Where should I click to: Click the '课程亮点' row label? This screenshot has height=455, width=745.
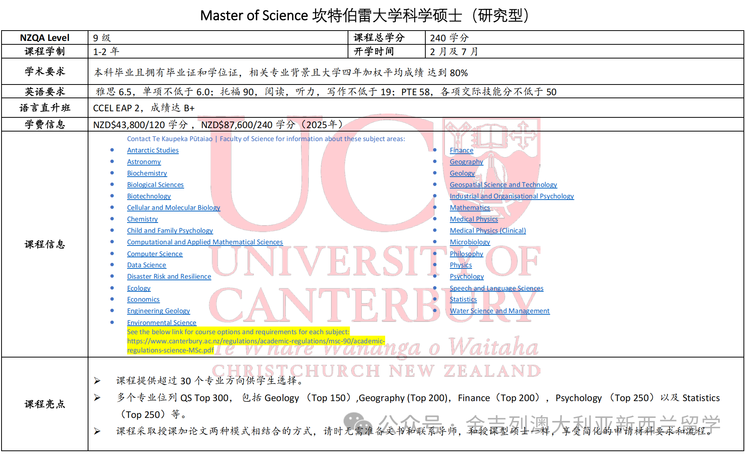pos(45,404)
